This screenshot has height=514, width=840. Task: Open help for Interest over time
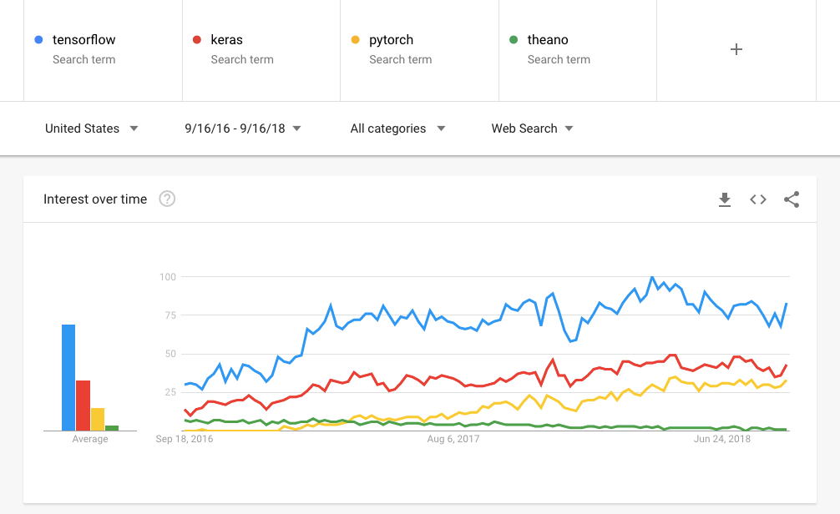coord(167,199)
